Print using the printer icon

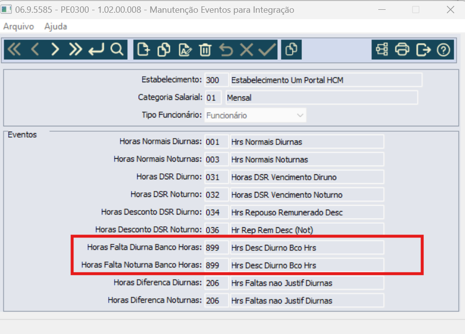402,49
